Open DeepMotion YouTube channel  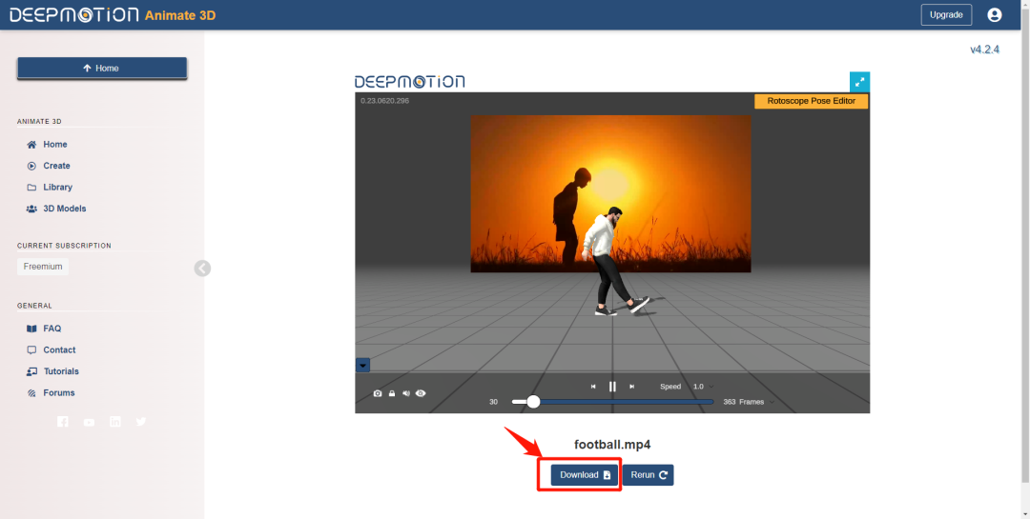89,423
